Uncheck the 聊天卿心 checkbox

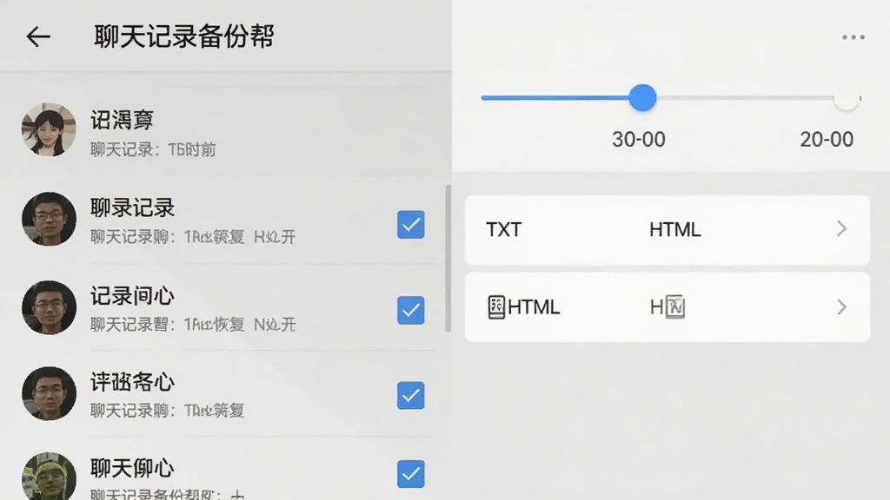point(411,474)
